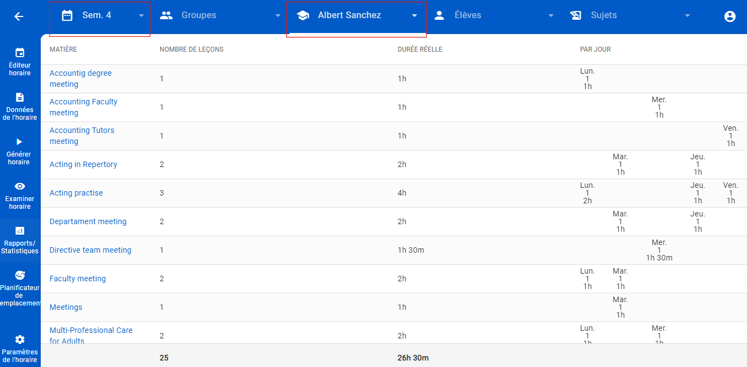Click the Groupes people icon
747x367 pixels.
pyautogui.click(x=166, y=15)
